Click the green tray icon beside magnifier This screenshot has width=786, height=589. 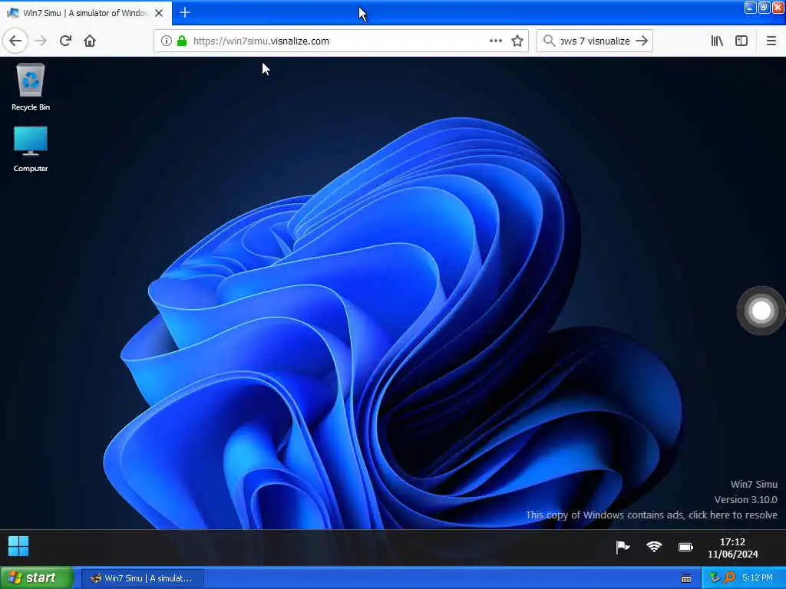click(x=715, y=577)
